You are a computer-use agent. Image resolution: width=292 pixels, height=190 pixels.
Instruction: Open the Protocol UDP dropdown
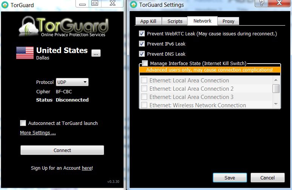tap(72, 82)
